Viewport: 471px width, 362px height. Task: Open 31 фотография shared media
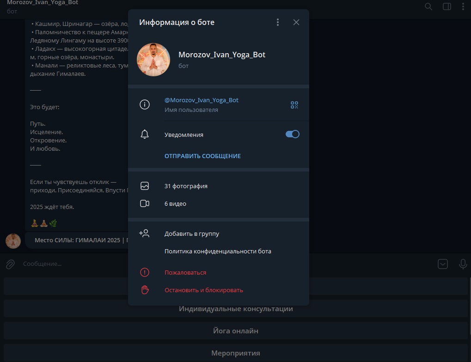[186, 186]
